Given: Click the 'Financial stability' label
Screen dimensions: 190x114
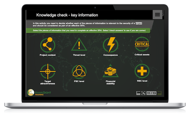Looking at the screenshot, I should point(111,82).
